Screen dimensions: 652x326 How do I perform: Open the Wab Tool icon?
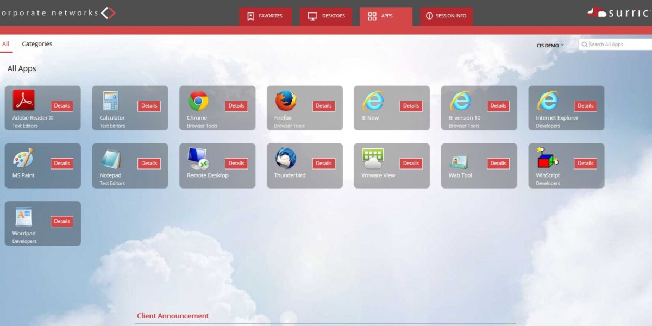460,161
